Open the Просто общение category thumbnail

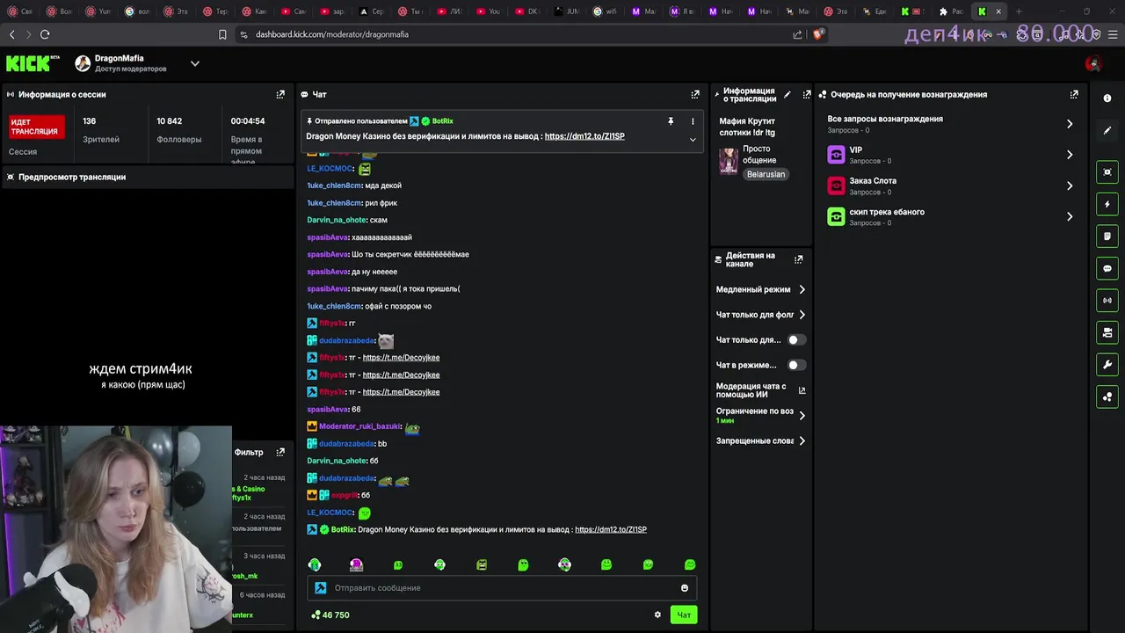point(729,162)
